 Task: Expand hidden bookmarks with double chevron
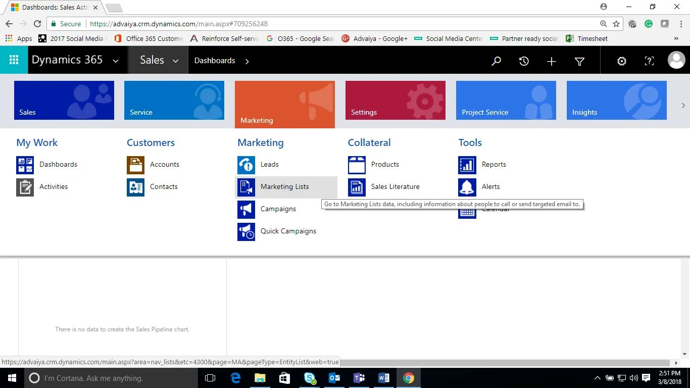676,38
